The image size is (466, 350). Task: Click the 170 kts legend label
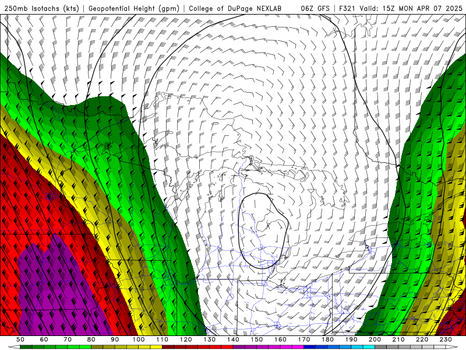point(304,339)
